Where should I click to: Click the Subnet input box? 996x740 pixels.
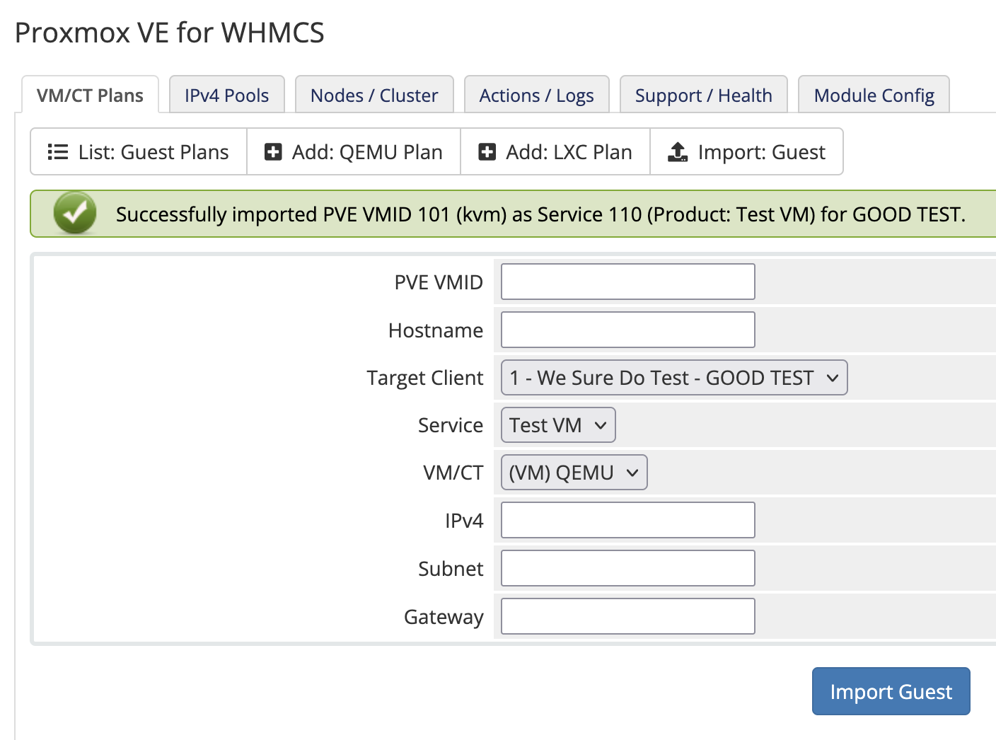tap(628, 568)
